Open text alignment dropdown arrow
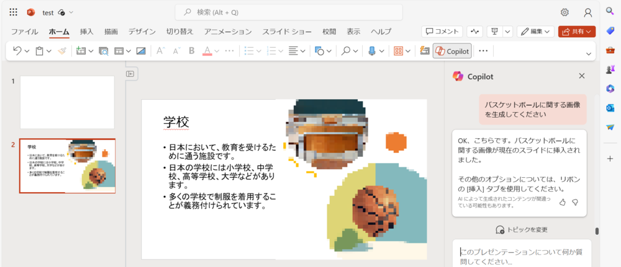The height and width of the screenshot is (267, 621). [x=303, y=51]
